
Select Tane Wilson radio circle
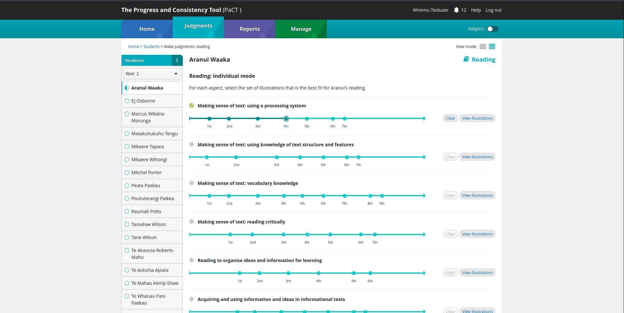tap(127, 237)
